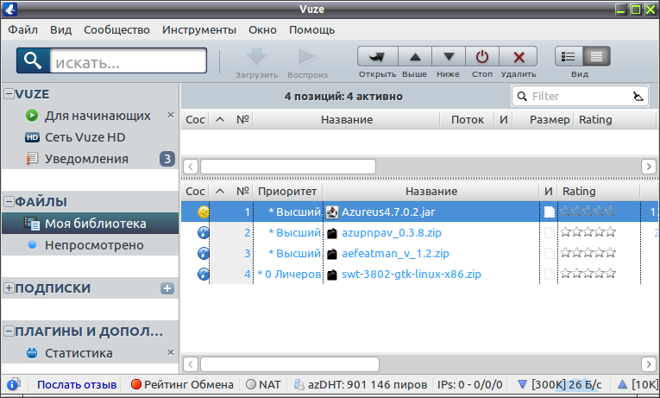This screenshot has width=660, height=398.
Task: Click the Открыть toolbar button
Action: (378, 56)
